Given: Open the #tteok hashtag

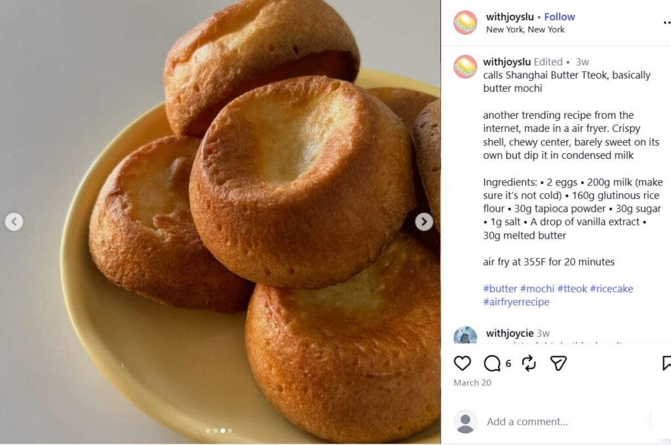Looking at the screenshot, I should pos(571,288).
